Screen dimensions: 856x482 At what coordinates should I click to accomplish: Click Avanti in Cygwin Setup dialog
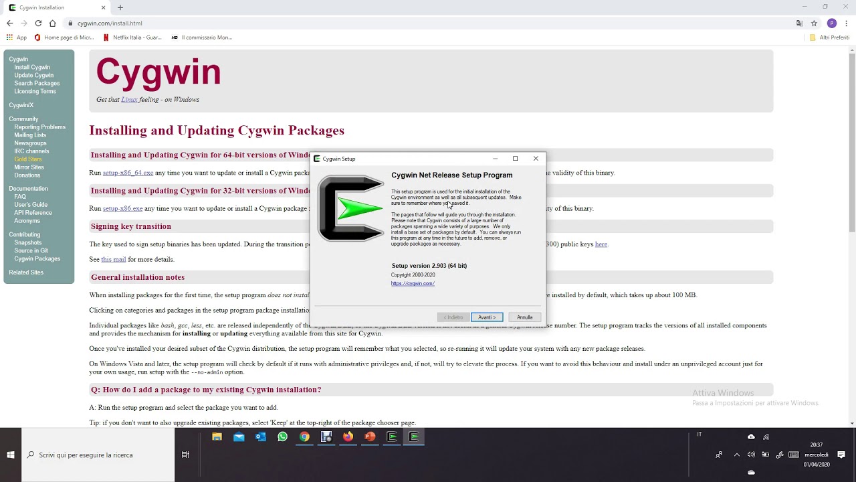[x=487, y=317]
